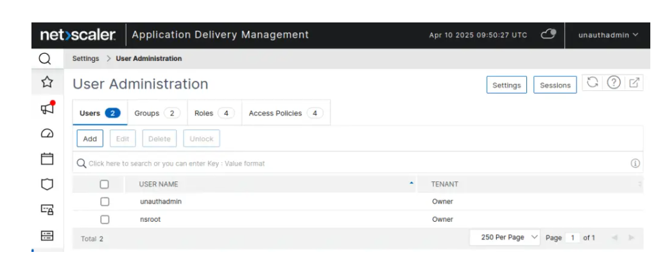The width and height of the screenshot is (667, 266).
Task: Click the Unlock button
Action: 202,138
